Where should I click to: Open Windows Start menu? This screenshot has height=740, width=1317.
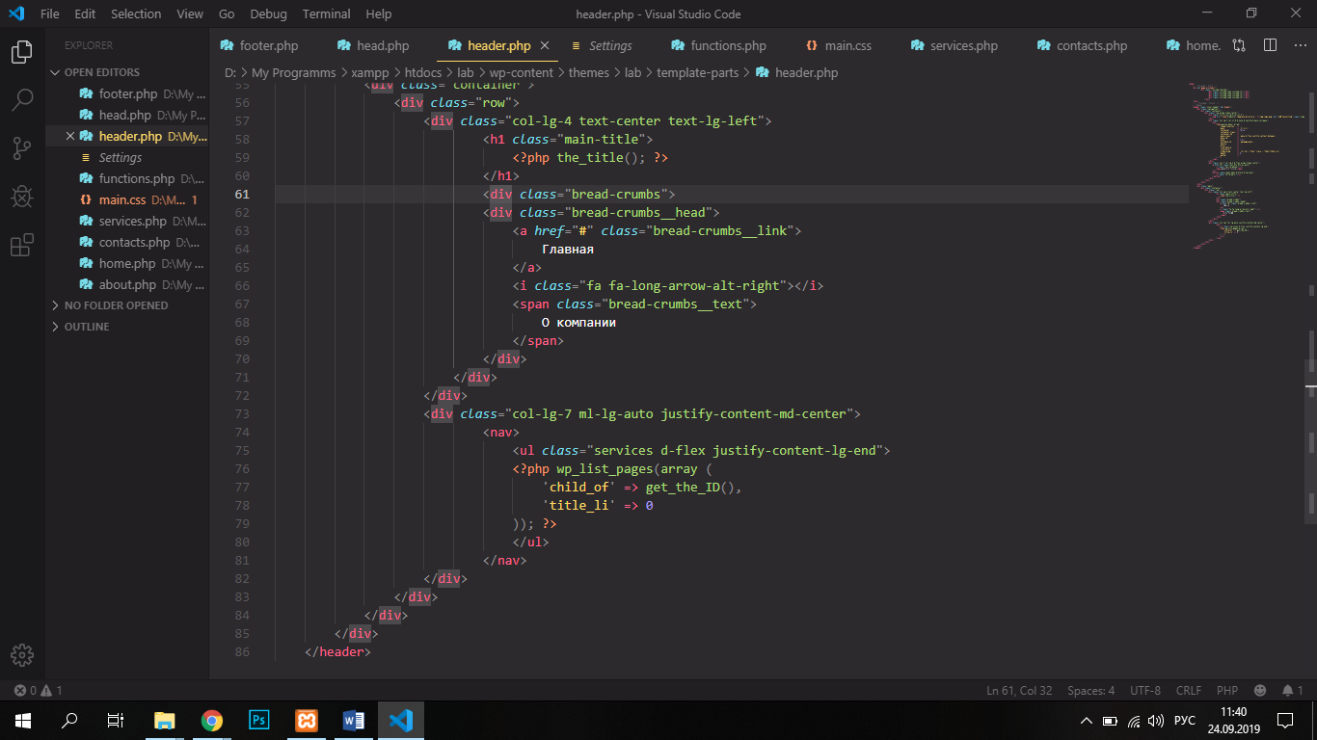tap(23, 720)
